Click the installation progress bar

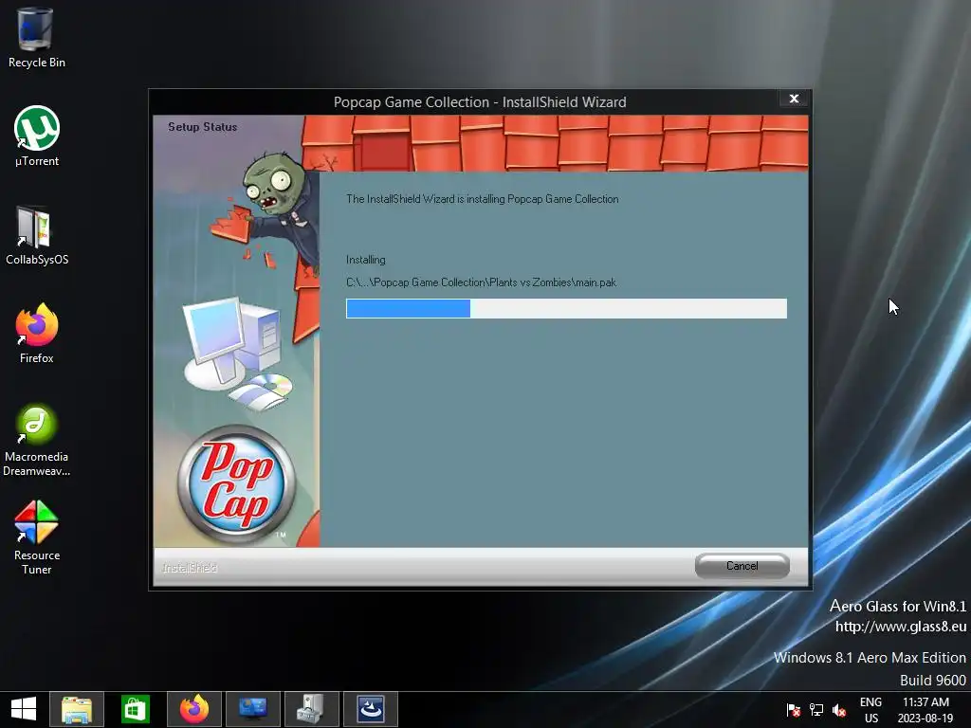click(567, 308)
